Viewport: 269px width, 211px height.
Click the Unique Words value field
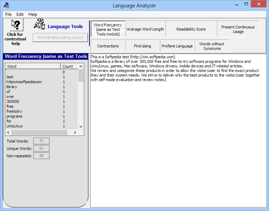(41, 149)
